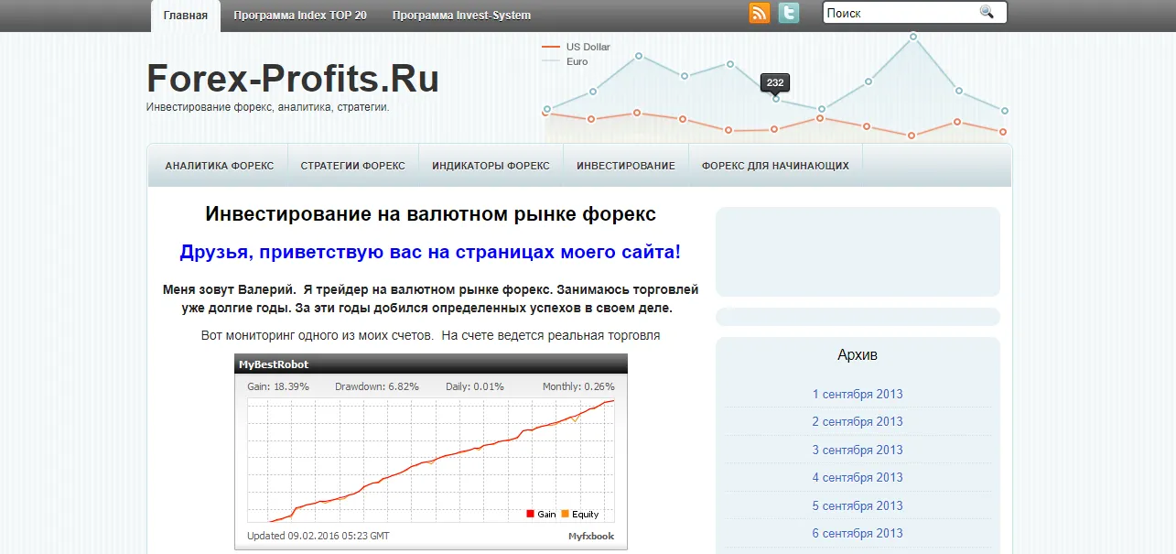Image resolution: width=1176 pixels, height=554 pixels.
Task: Open the Главная tab
Action: tap(186, 16)
